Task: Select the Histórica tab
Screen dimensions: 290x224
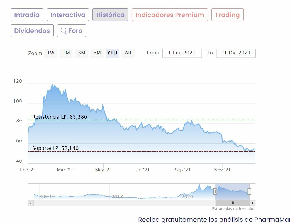Action: pos(110,15)
